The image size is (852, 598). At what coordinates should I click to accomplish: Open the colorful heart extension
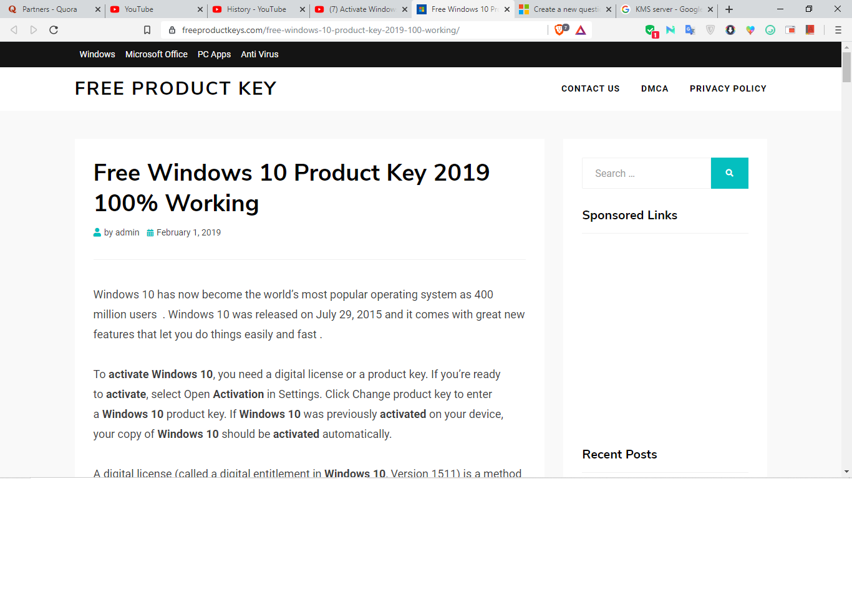click(750, 30)
